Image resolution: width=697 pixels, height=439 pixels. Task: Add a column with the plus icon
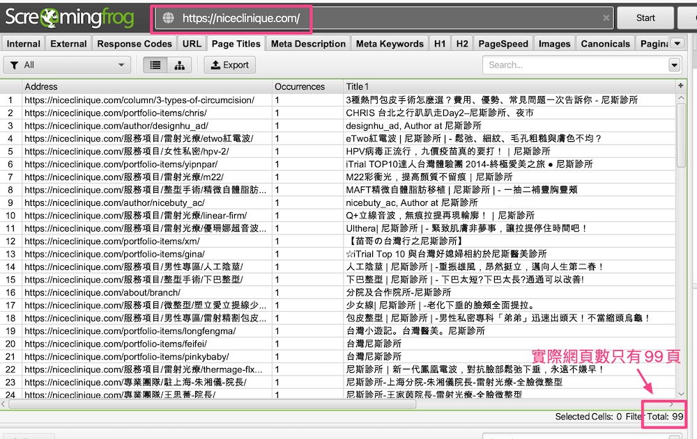680,86
